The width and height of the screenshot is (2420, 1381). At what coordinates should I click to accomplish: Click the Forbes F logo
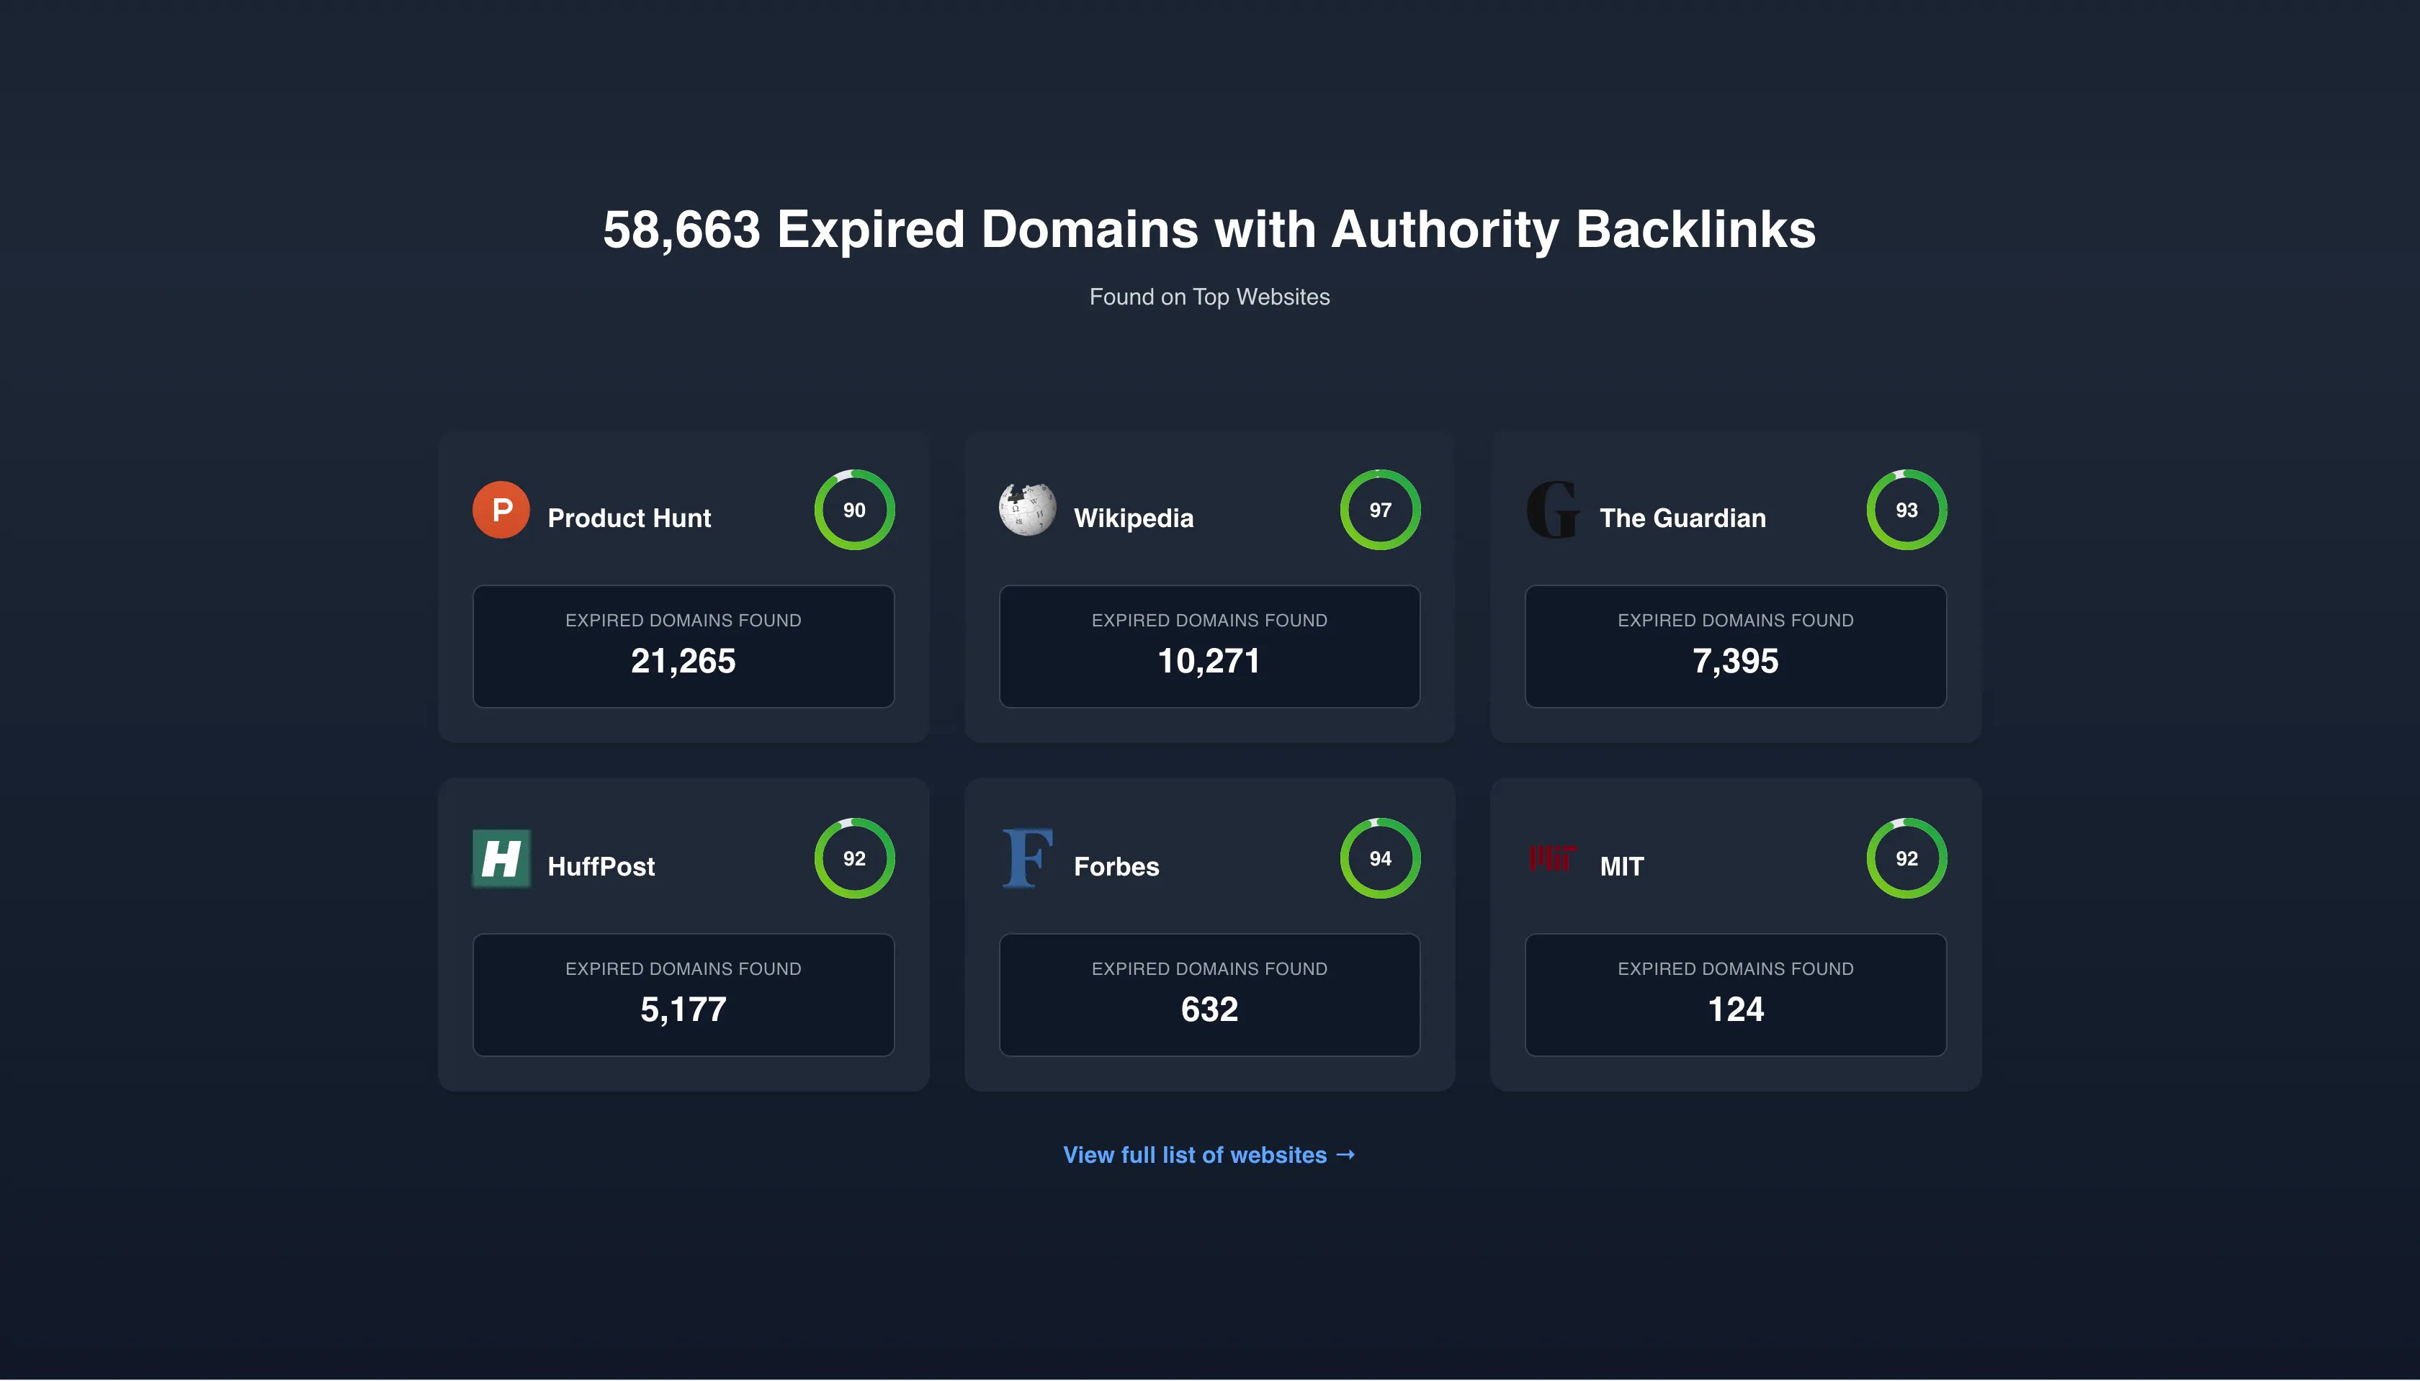[x=1026, y=858]
